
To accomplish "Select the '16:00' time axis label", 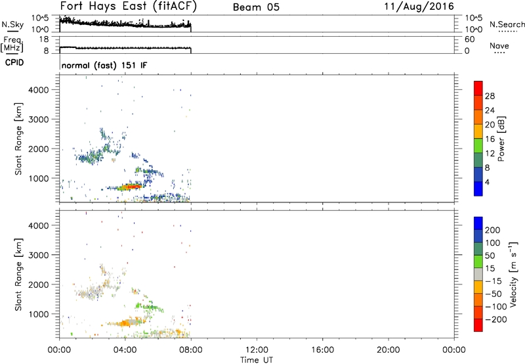I will tap(322, 350).
